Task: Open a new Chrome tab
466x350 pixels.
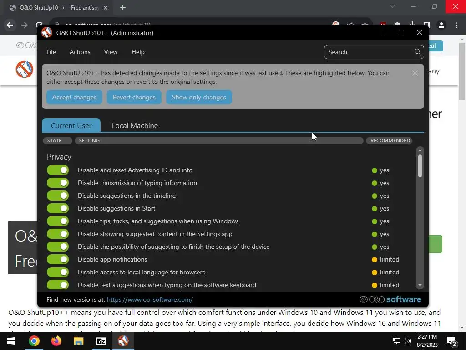Action: [123, 8]
